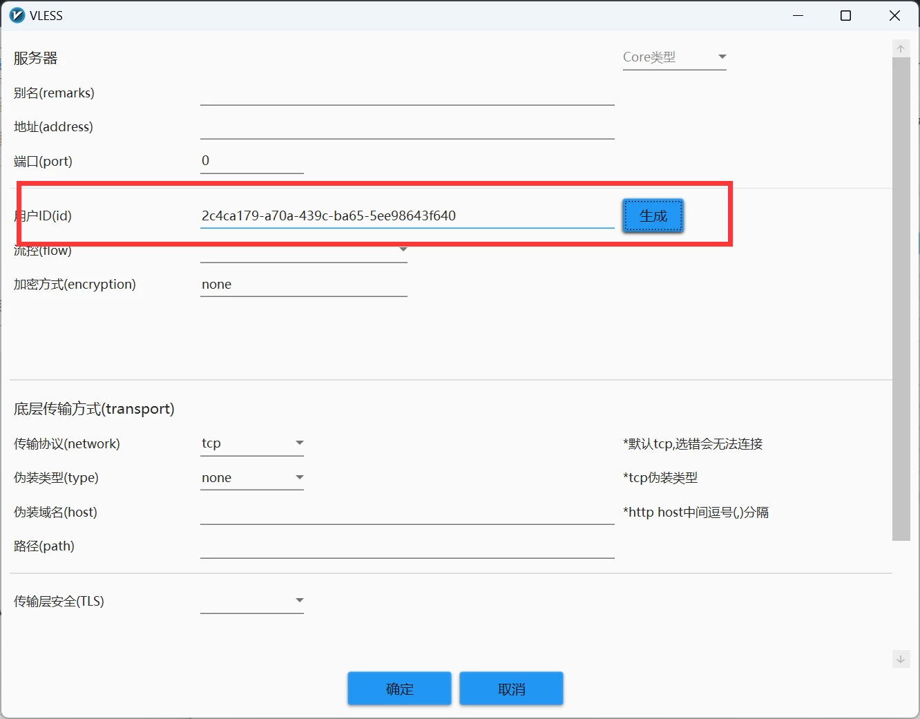The image size is (920, 719).
Task: Click the 伪装域名(host) input field
Action: (407, 513)
